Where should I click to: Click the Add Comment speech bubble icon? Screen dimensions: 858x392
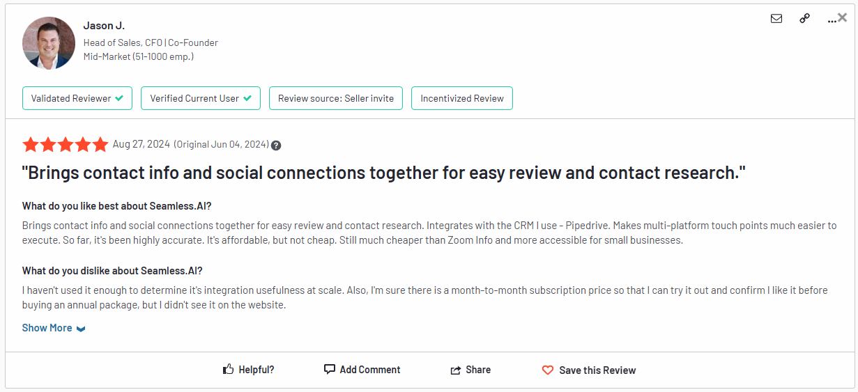330,370
